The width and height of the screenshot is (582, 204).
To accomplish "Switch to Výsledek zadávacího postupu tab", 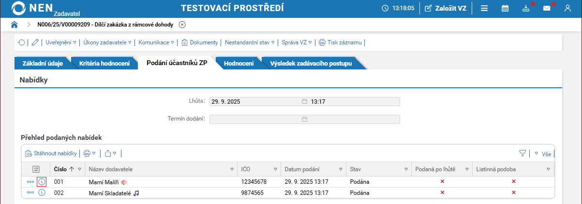I will pos(311,64).
